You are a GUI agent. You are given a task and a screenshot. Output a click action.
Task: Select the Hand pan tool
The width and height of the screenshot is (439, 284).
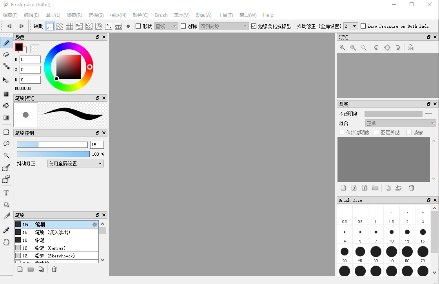6,242
